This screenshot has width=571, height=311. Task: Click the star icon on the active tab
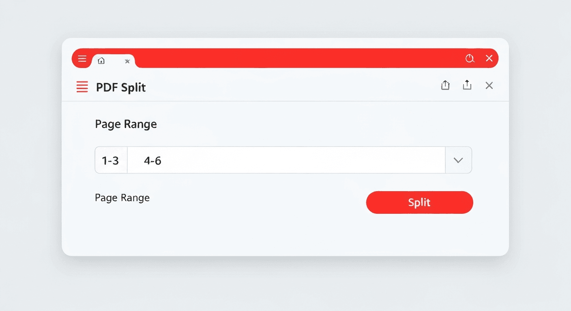[127, 61]
